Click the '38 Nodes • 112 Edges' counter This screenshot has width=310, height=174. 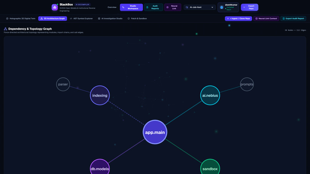point(295,30)
